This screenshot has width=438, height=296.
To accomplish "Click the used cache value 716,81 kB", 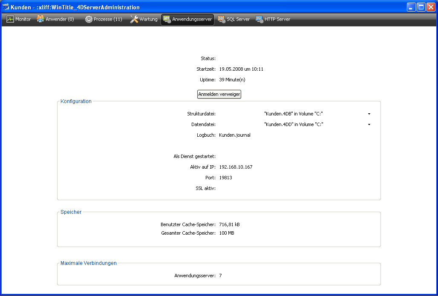I will [x=229, y=224].
